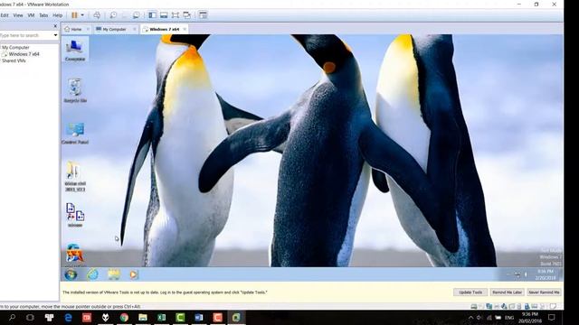
Task: Click the library search input field
Action: pos(26,35)
